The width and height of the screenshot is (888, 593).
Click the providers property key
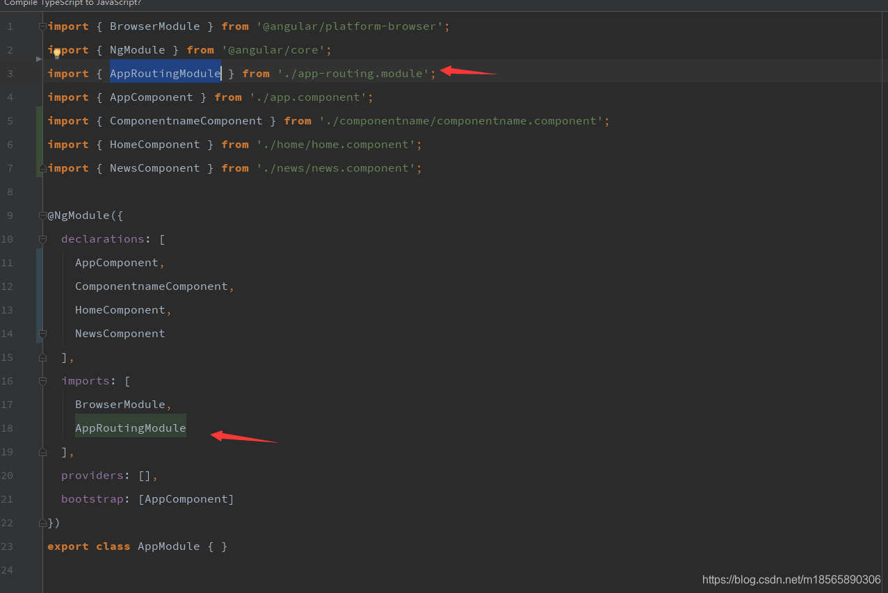[x=92, y=476]
